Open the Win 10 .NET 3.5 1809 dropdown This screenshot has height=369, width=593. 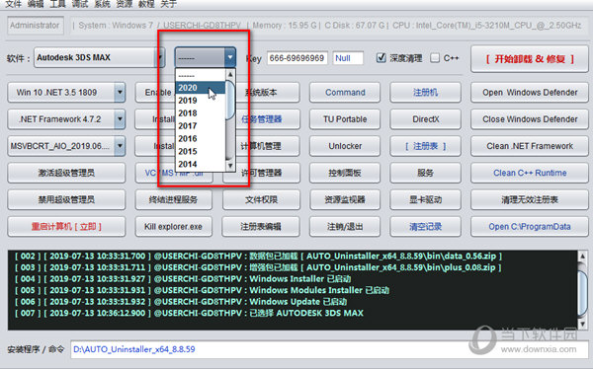pos(66,93)
